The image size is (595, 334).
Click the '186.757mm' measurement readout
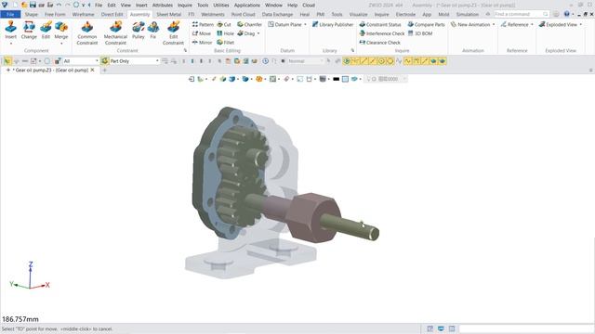[x=20, y=319]
